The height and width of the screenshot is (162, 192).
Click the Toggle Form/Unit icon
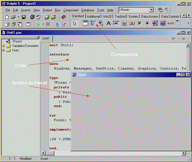coord(20,24)
